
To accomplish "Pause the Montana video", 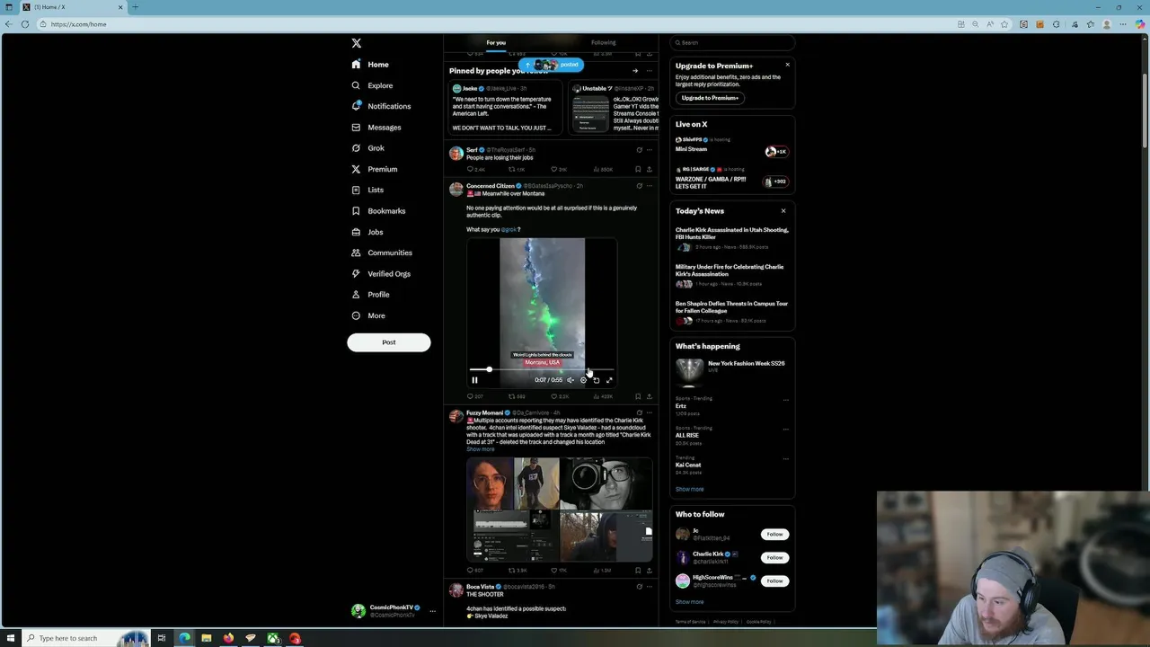I will click(474, 380).
